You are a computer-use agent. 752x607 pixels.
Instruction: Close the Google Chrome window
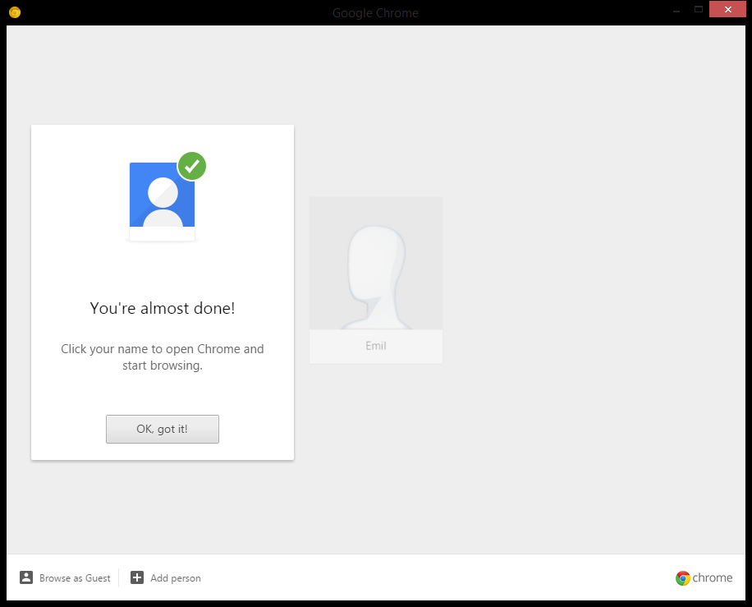(727, 10)
